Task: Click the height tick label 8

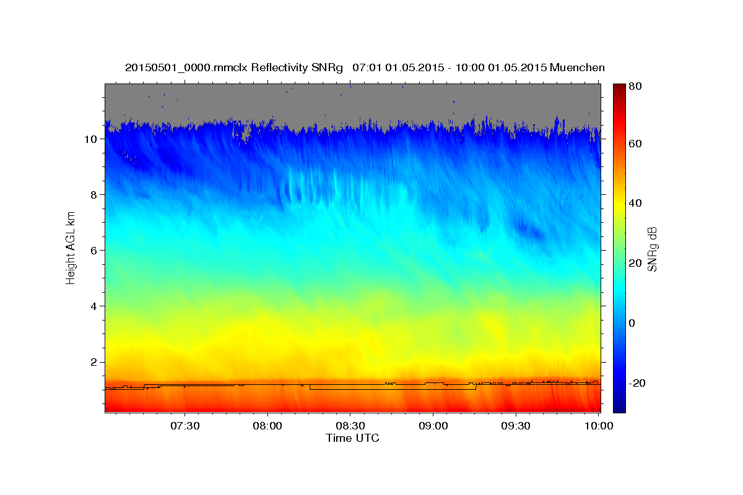Action: click(x=95, y=195)
